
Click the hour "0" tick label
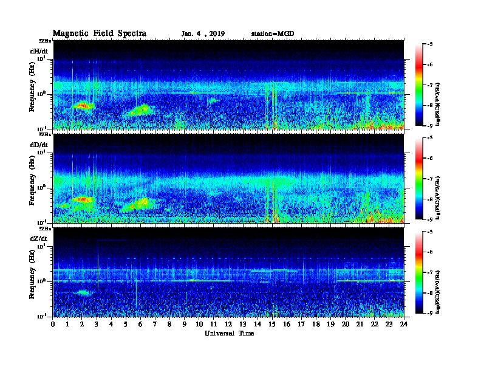tap(53, 324)
